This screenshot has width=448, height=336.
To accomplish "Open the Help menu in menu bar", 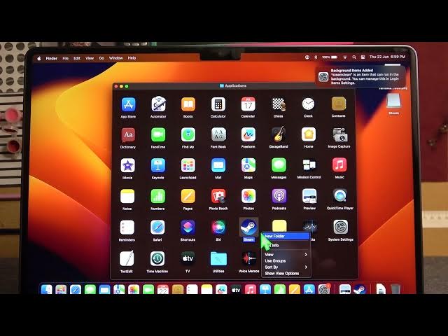I will pyautogui.click(x=132, y=58).
